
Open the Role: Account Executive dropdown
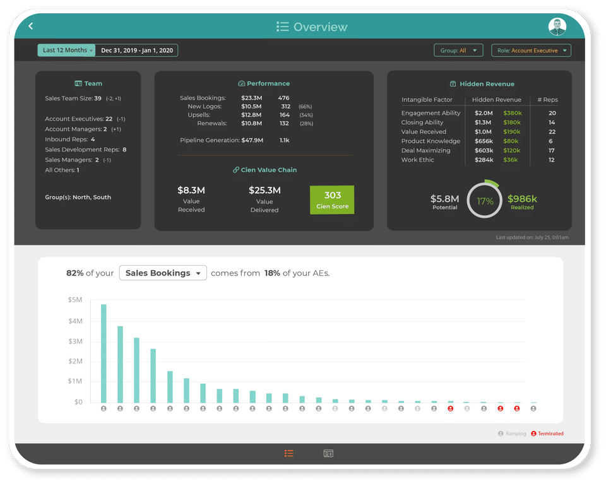click(531, 50)
